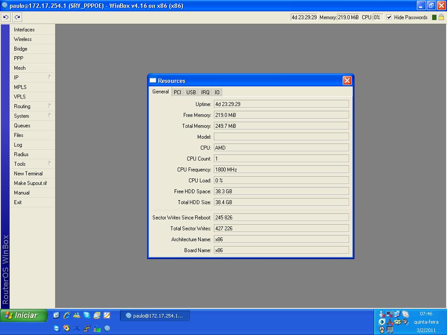Click the green status square indicator
This screenshot has width=447, height=335.
pyautogui.click(x=434, y=17)
